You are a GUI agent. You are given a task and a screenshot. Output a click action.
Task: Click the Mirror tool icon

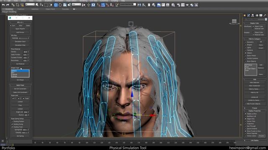[139, 5]
